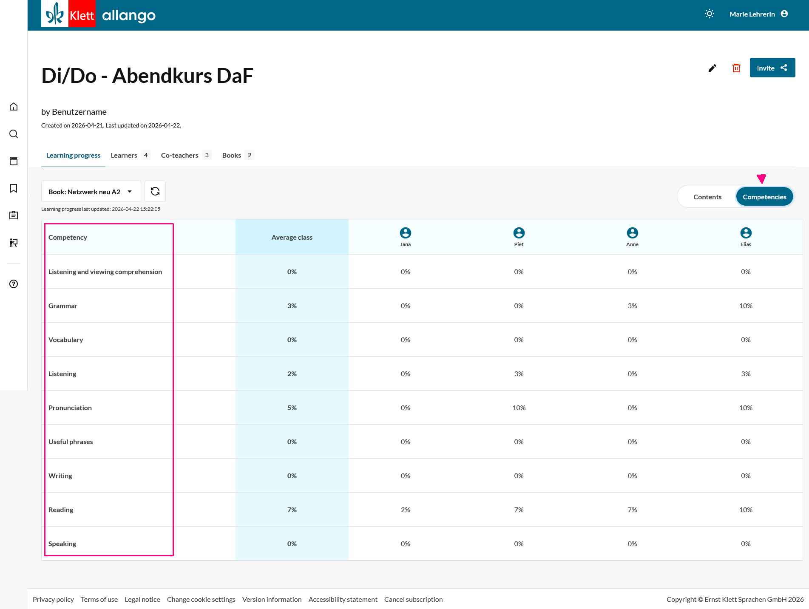Open the classes teacher icon in the sidebar
The width and height of the screenshot is (809, 609).
(14, 243)
